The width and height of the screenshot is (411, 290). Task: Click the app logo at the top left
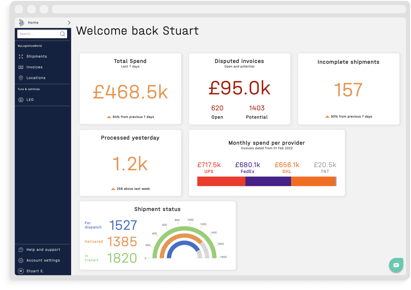tap(21, 22)
